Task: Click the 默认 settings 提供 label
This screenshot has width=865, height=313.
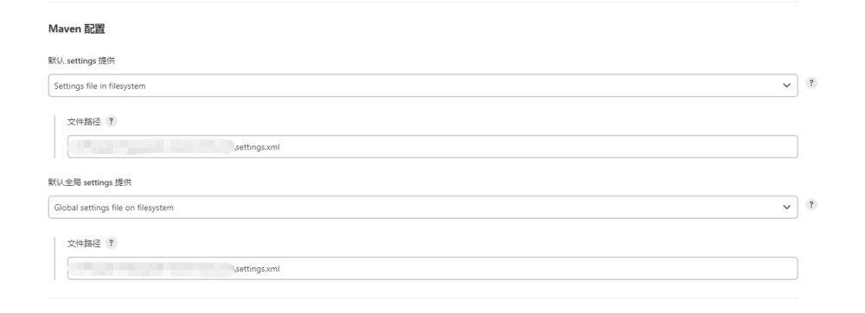Action: coord(81,61)
